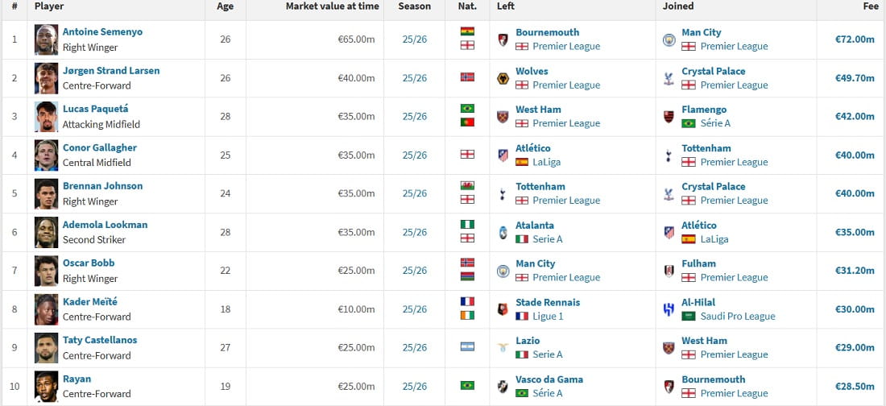Click the Lazio club crest icon
Screen dimensions: 886x406
[503, 348]
